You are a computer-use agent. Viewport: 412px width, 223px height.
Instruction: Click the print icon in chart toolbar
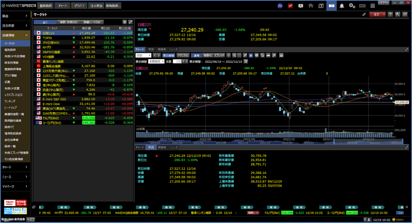pyautogui.click(x=281, y=55)
